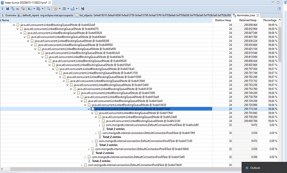This screenshot has width=287, height=173.
Task: Click the Dominator Tree toolbar icon
Action: coord(13,8)
